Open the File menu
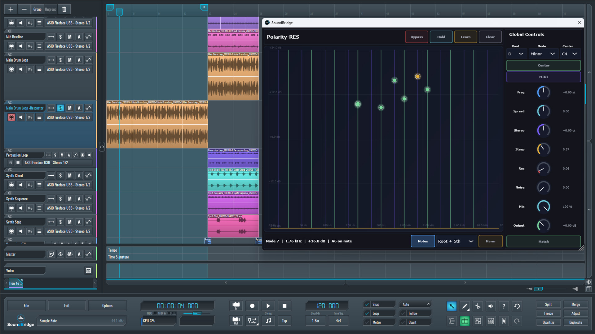This screenshot has width=595, height=334. tap(26, 306)
